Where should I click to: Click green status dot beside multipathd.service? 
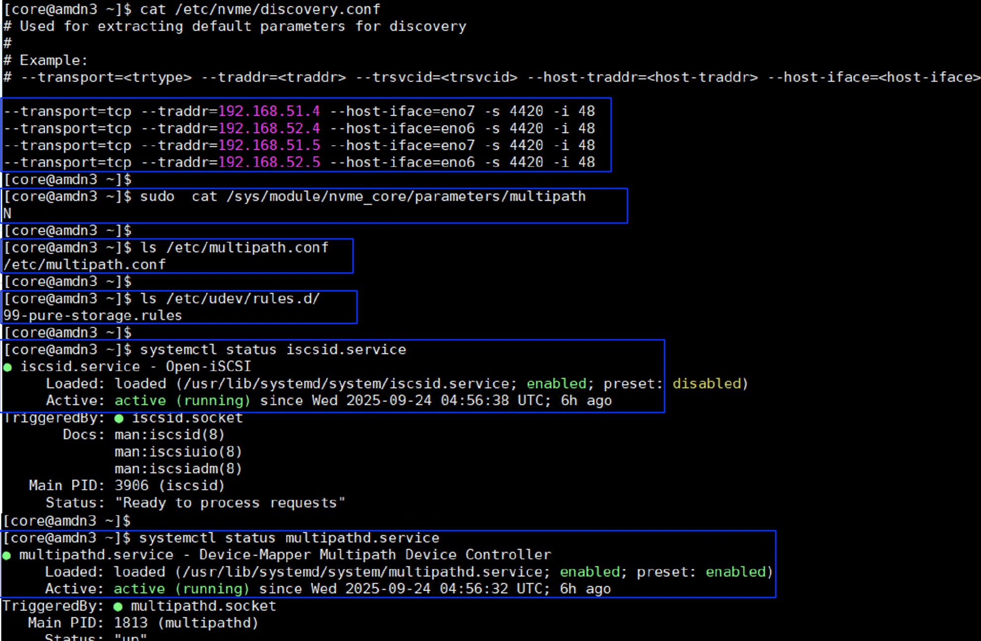[7, 555]
